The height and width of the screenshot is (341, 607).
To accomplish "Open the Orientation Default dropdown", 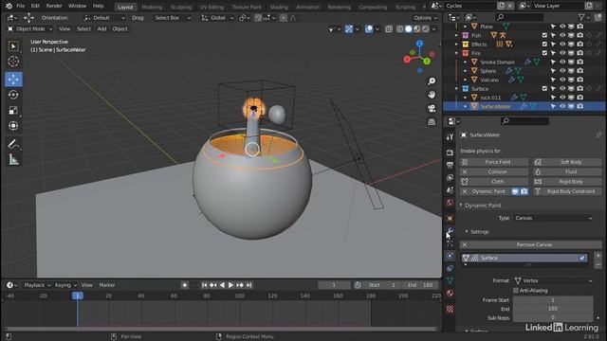I will point(104,18).
